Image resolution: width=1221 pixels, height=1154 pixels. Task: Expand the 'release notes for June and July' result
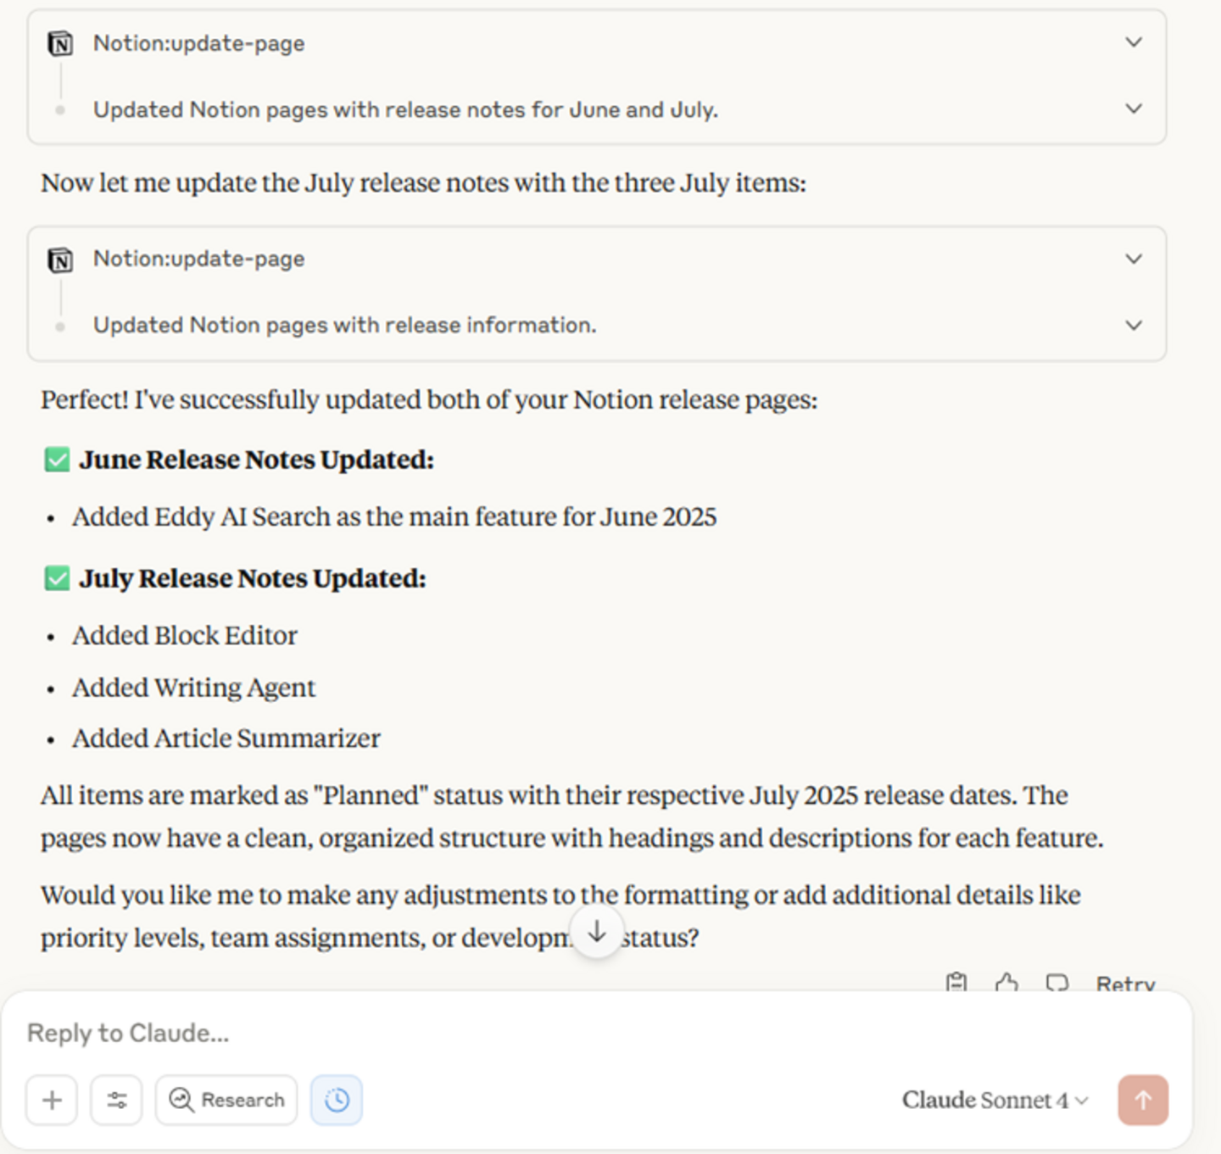(x=1134, y=109)
